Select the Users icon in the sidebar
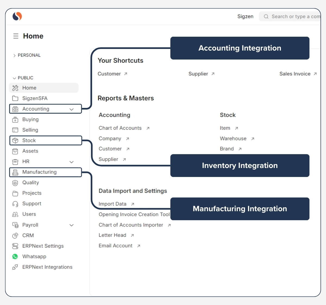This screenshot has height=305, width=326. [x=15, y=214]
